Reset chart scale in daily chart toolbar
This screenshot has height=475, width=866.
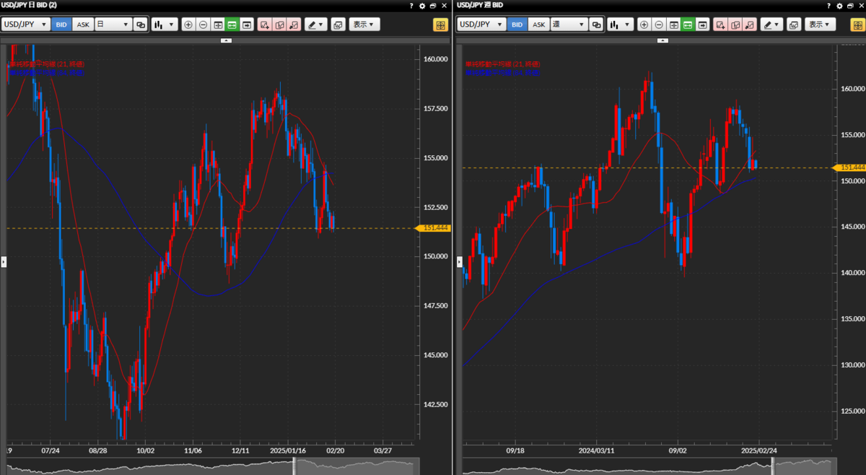pyautogui.click(x=217, y=25)
